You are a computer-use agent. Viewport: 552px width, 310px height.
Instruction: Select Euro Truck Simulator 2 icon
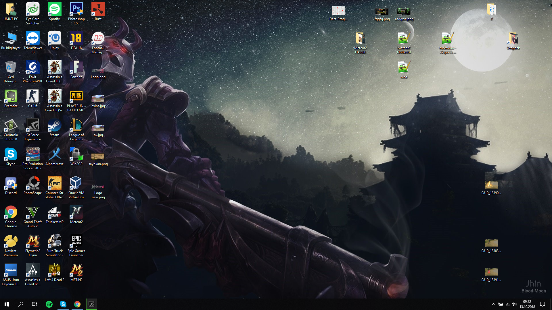[54, 245]
